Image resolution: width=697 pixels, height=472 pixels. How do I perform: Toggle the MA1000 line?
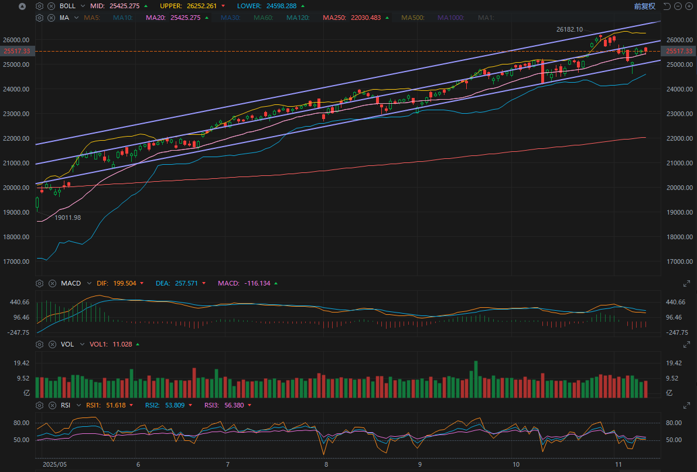click(451, 18)
